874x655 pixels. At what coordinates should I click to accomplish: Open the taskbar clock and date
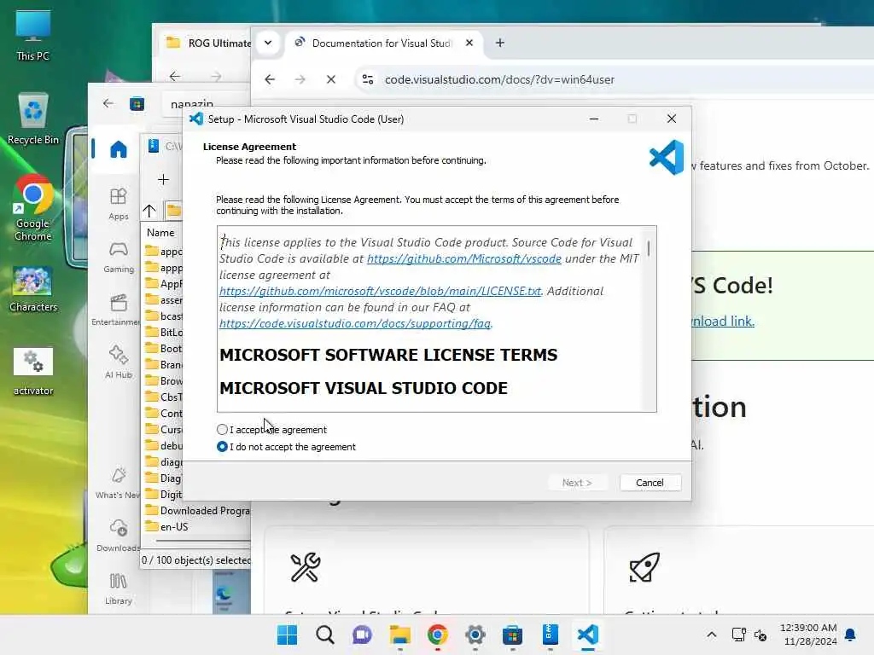808,635
